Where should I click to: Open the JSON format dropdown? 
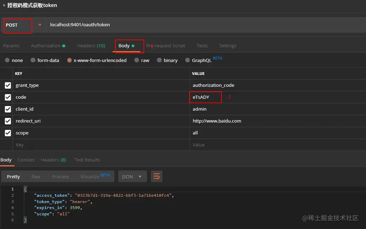tap(132, 176)
